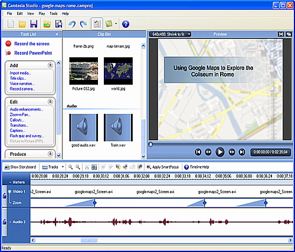Image resolution: width=295 pixels, height=252 pixels.
Task: Collapse the Edit section chevron
Action: [x=50, y=102]
